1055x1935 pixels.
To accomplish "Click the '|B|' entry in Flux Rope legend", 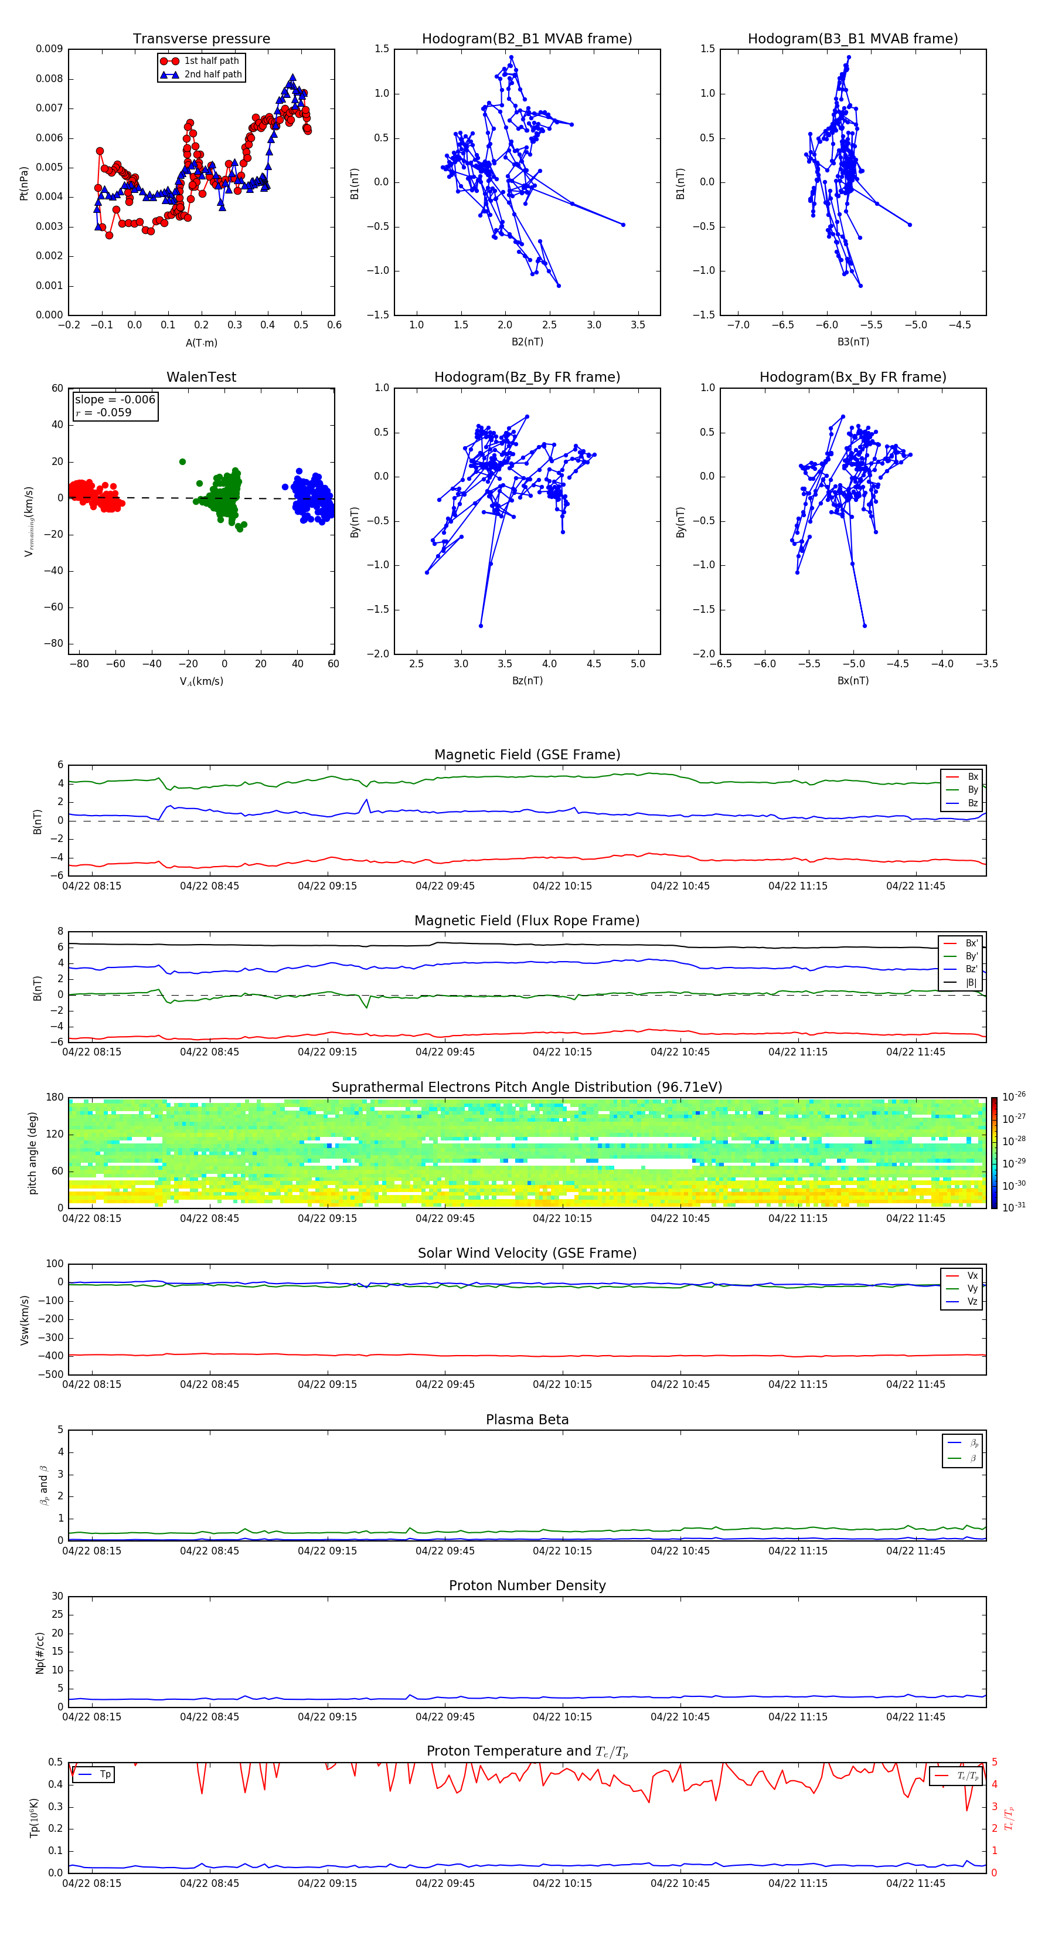I will click(961, 983).
